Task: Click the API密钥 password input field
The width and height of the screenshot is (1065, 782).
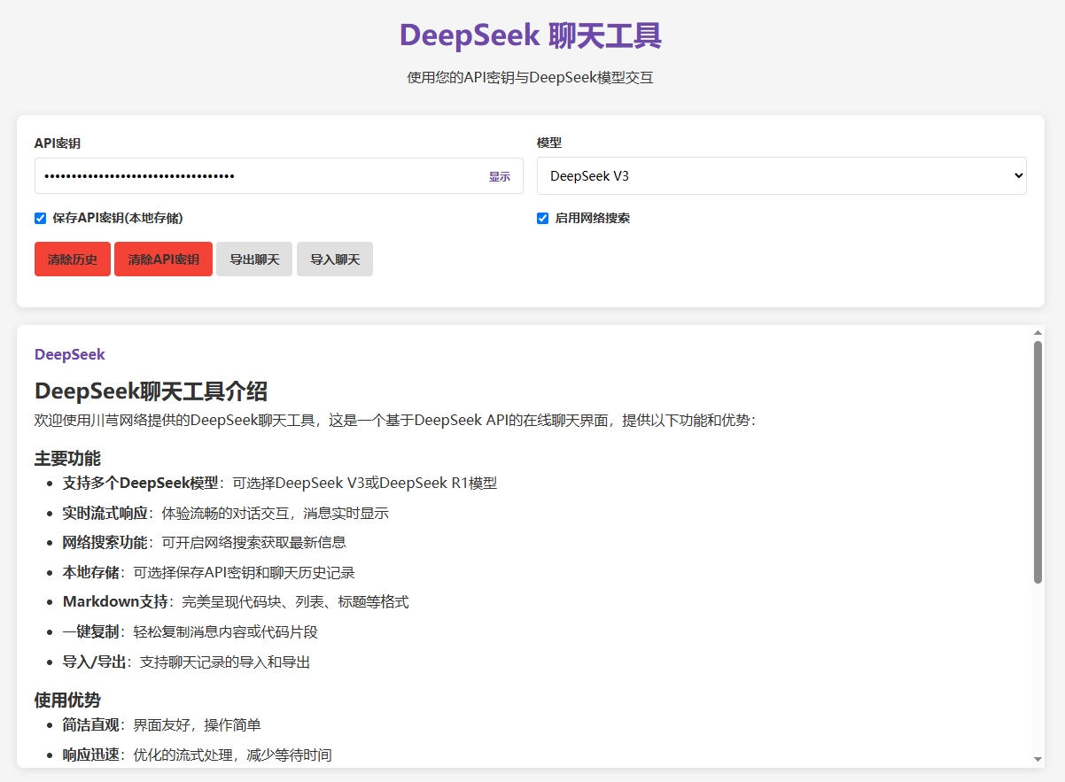Action: 278,175
